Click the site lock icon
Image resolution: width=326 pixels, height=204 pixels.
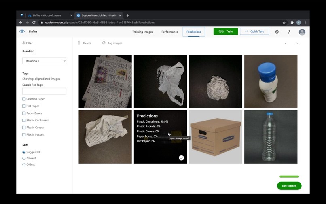[x=42, y=23]
